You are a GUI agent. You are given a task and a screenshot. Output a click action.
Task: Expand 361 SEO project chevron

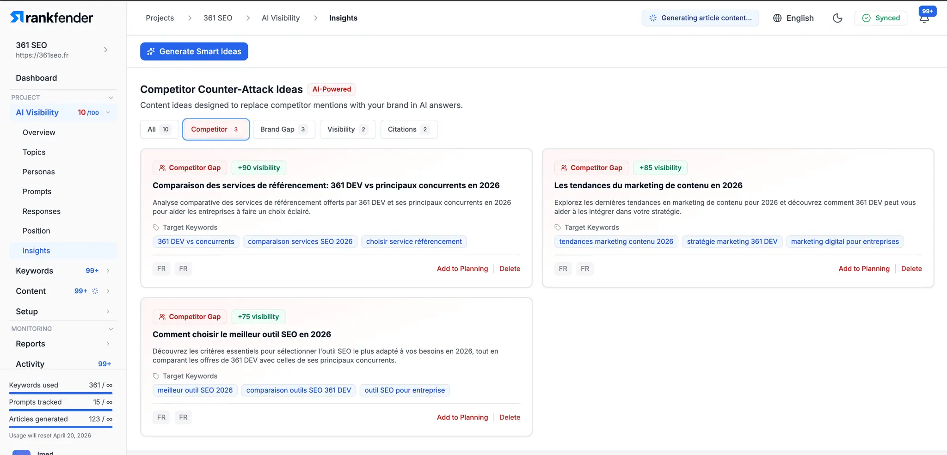106,49
